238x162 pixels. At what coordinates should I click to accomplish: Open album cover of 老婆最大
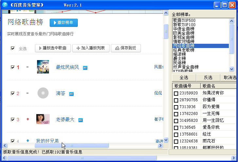[x=43, y=119]
